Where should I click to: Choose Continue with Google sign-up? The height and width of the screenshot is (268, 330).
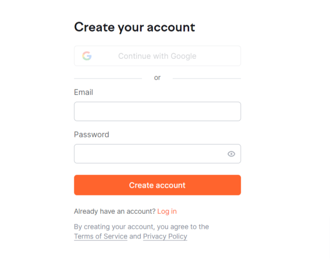coord(157,56)
